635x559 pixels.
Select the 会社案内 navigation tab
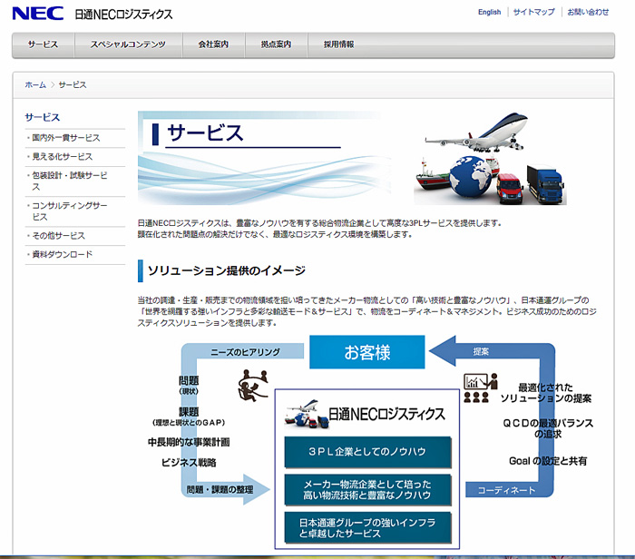[x=213, y=44]
